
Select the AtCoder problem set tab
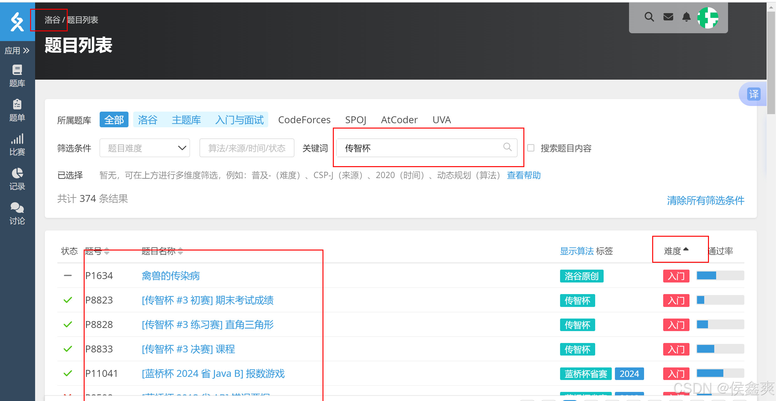tap(399, 120)
